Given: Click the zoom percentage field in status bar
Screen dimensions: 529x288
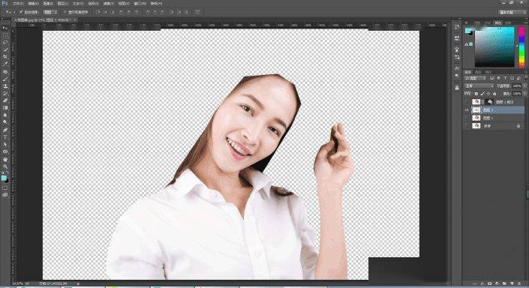Looking at the screenshot, I should click(17, 283).
